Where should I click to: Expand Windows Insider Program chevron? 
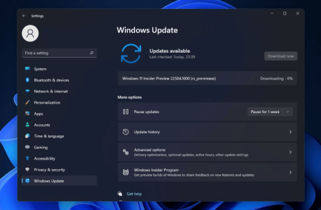(290, 172)
